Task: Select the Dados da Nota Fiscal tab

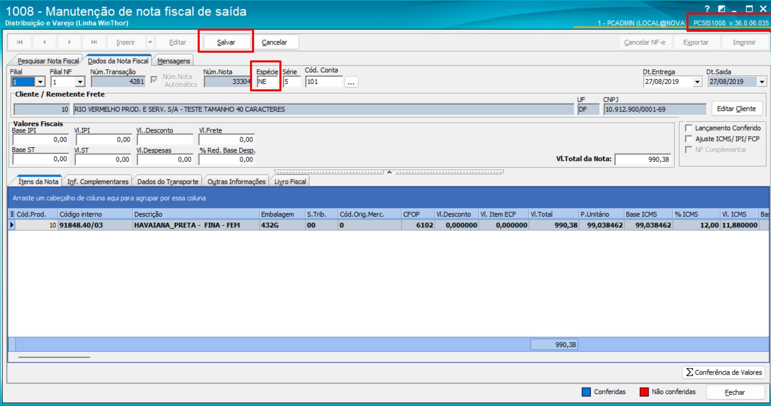Action: click(x=118, y=61)
